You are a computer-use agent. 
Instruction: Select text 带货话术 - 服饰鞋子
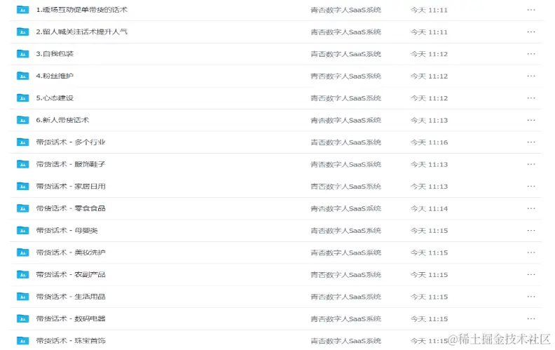pos(71,164)
